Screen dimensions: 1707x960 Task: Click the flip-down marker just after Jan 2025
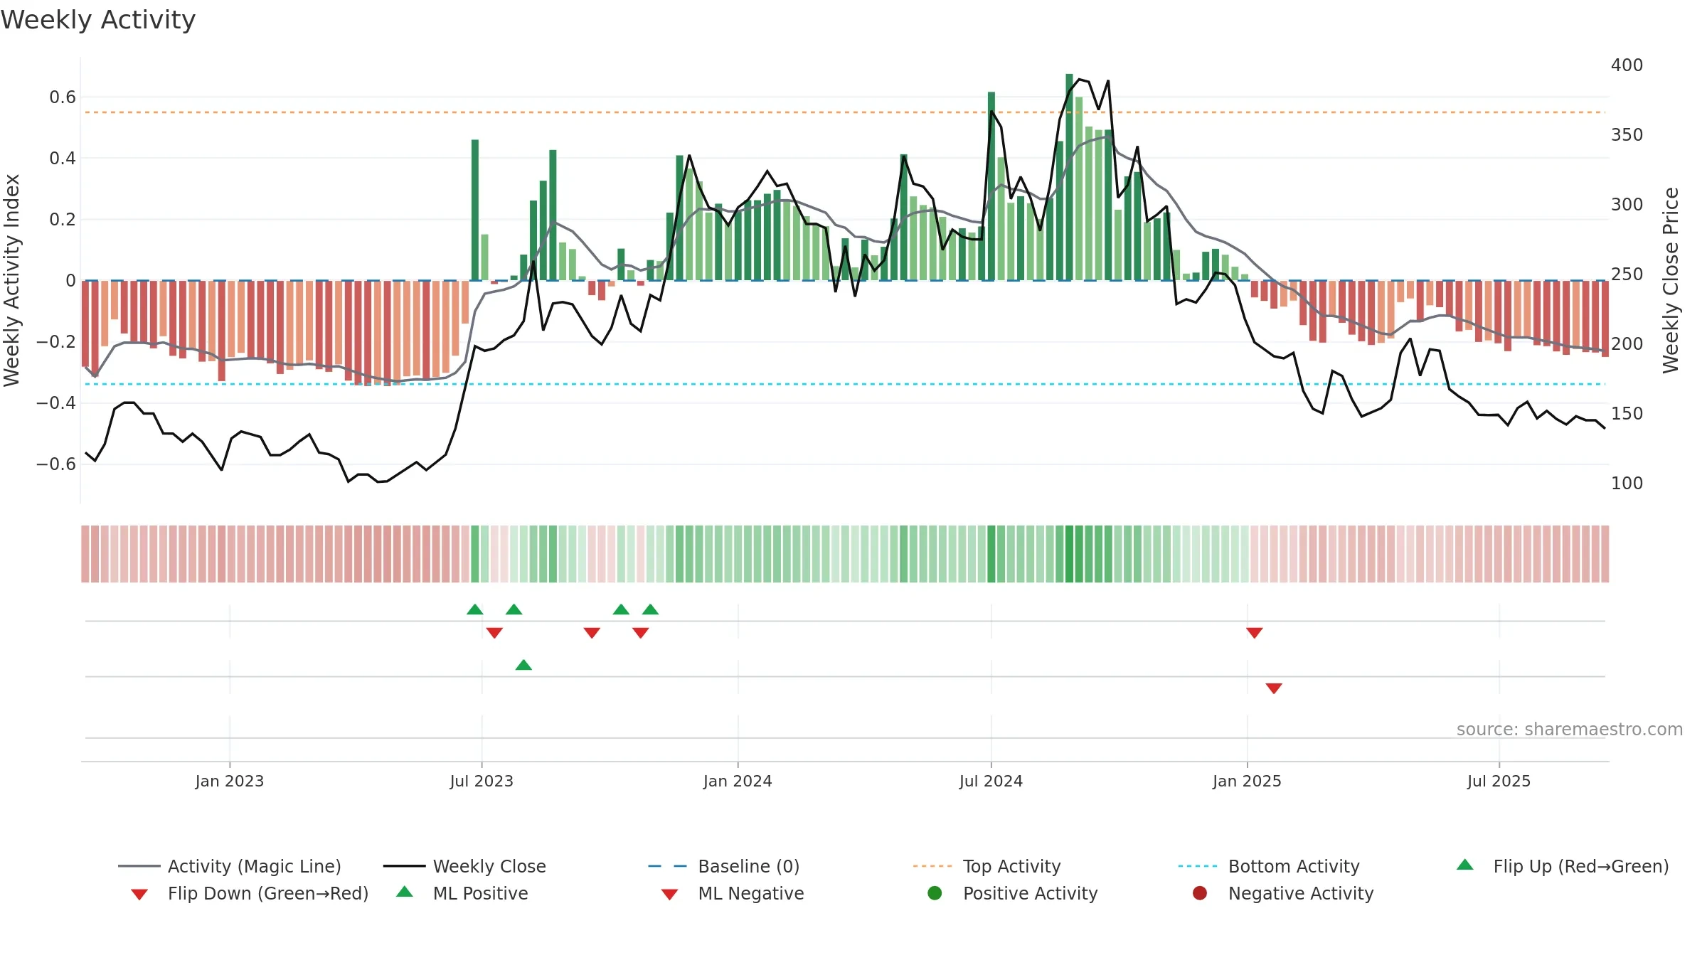1255,632
